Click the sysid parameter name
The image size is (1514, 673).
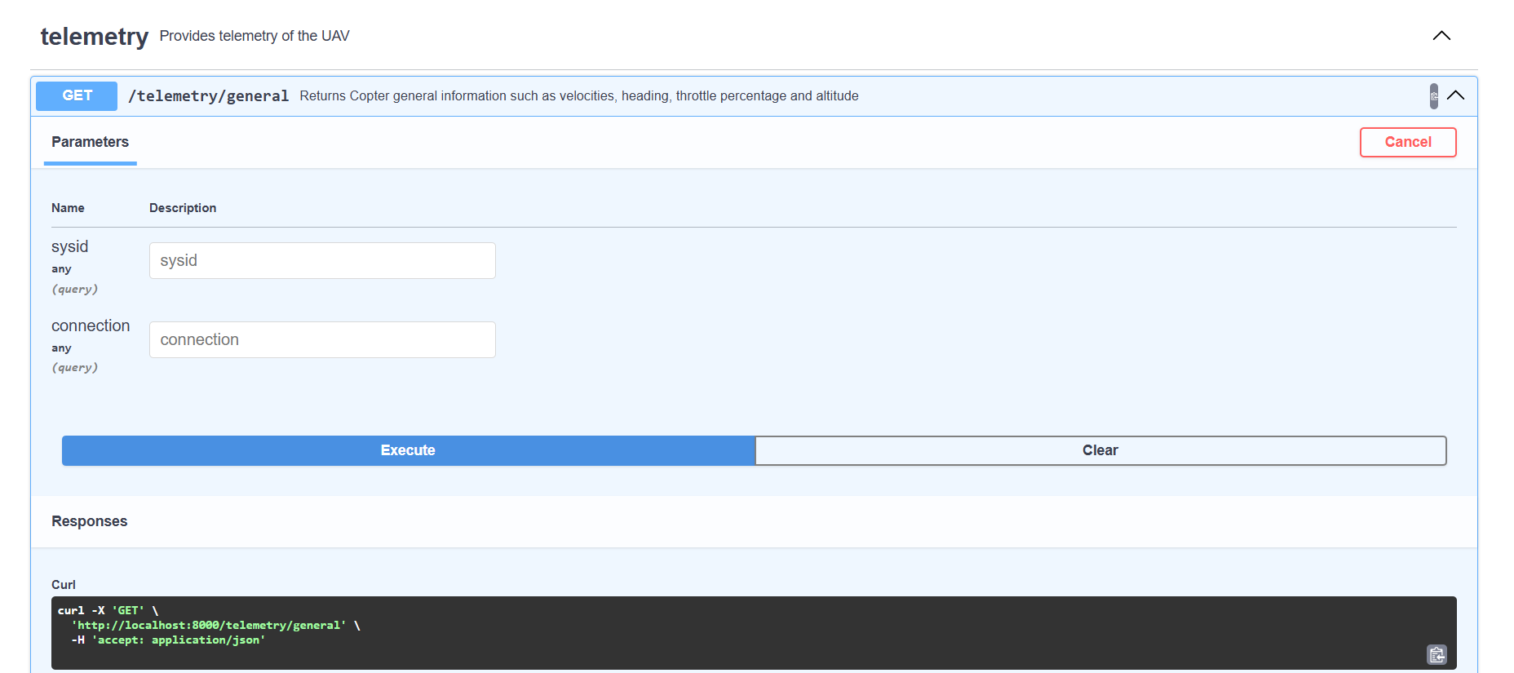pyautogui.click(x=70, y=246)
